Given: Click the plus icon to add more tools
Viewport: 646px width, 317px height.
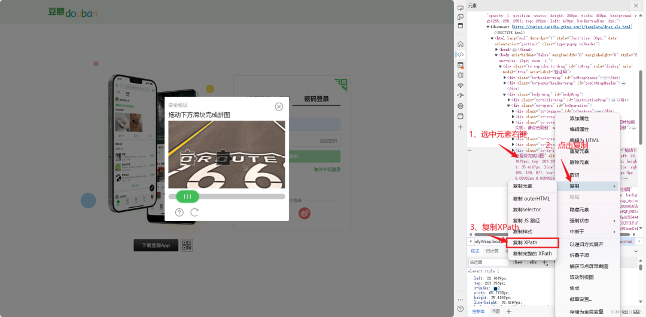Looking at the screenshot, I should click(460, 127).
